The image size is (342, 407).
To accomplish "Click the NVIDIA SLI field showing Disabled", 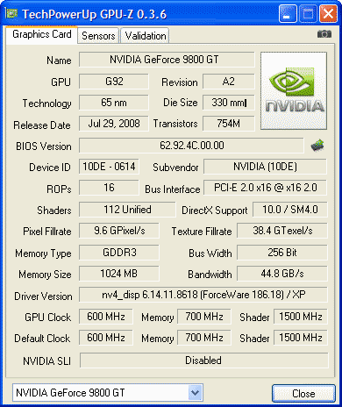I will point(204,361).
